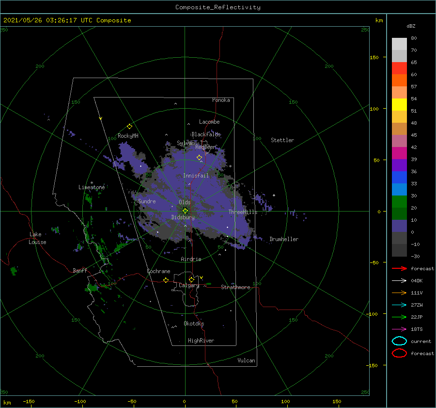Click the Sundre city label
Screen dimensions: 436x408
click(x=147, y=201)
